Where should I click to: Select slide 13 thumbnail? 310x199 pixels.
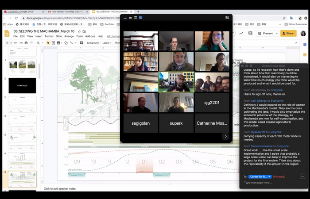[x=22, y=142]
